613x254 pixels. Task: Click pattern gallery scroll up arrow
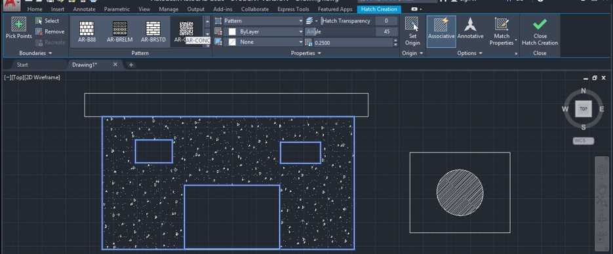pyautogui.click(x=208, y=22)
